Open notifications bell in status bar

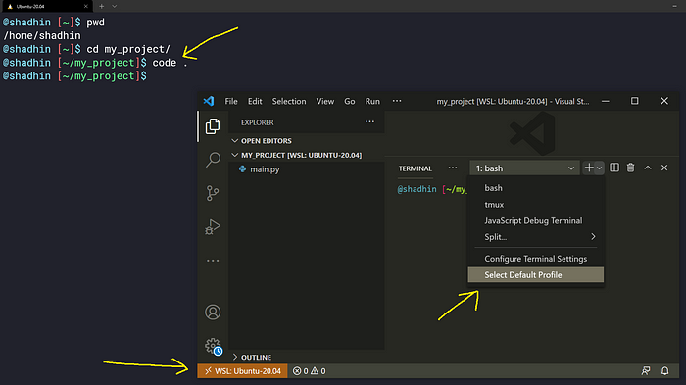coord(665,371)
